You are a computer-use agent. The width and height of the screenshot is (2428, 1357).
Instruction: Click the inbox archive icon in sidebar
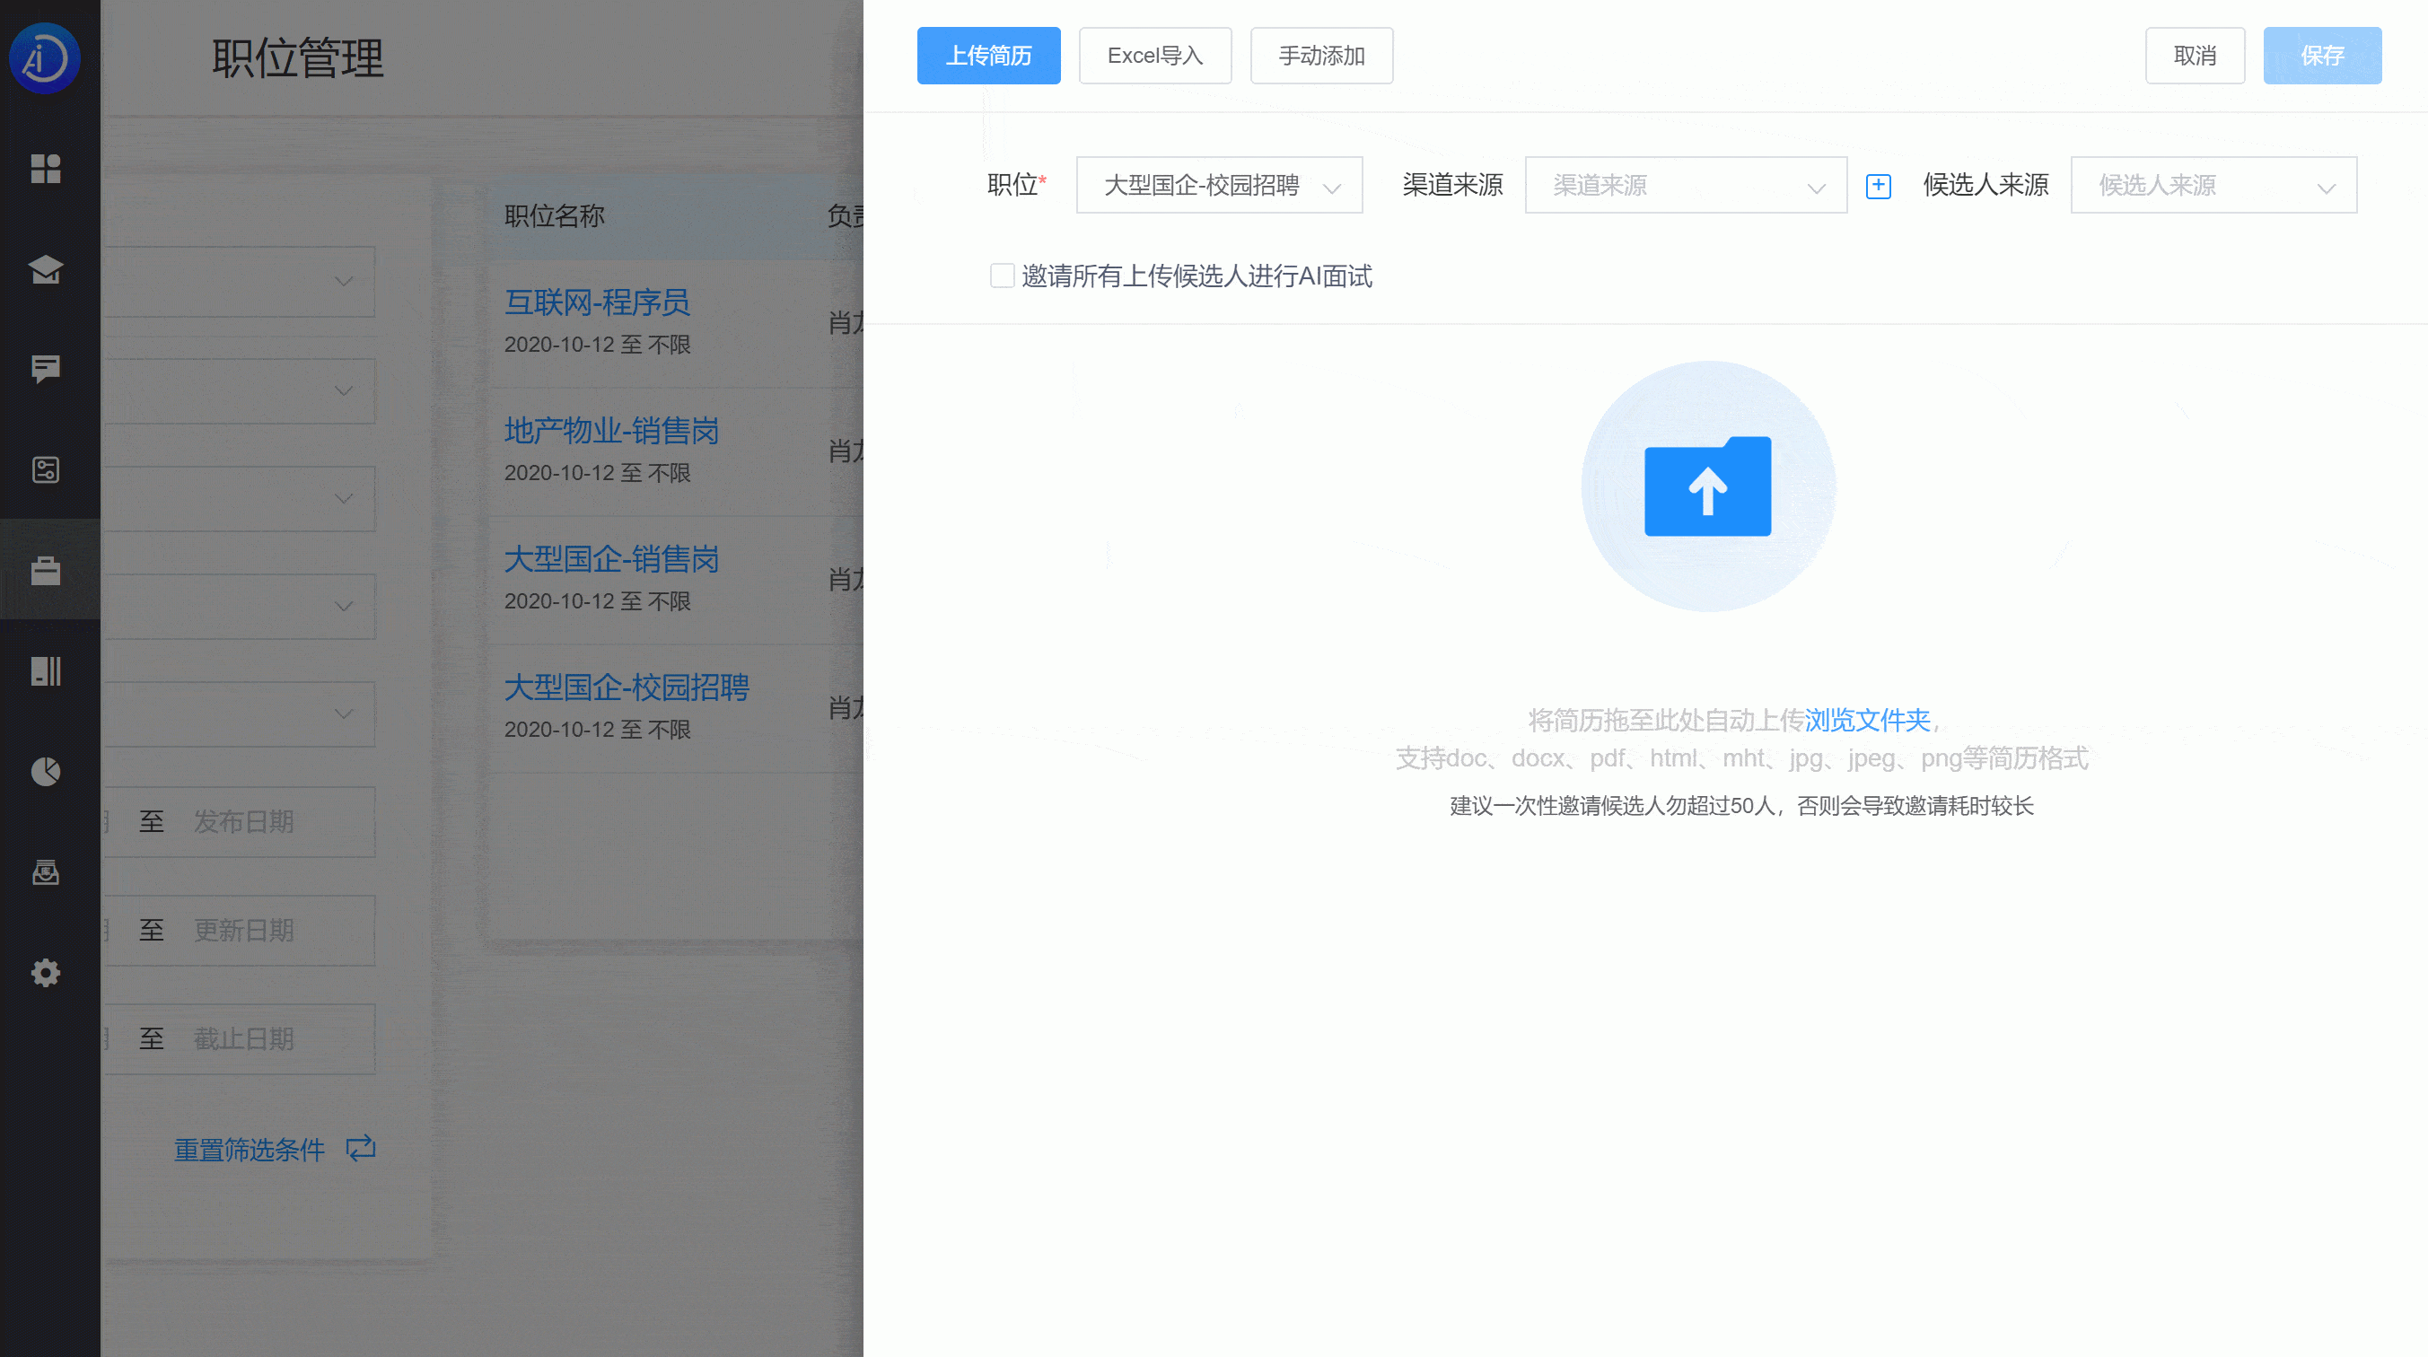(x=46, y=872)
